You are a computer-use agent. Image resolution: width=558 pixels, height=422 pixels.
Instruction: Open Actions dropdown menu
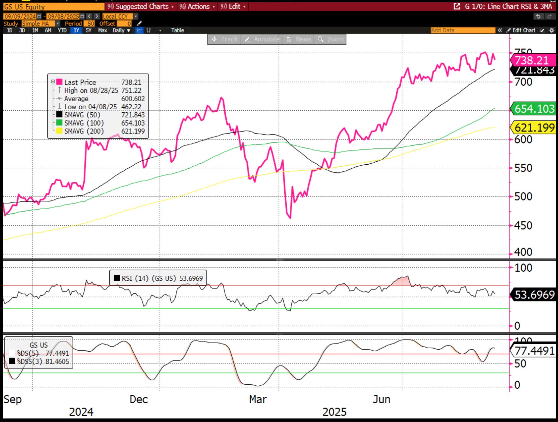click(x=197, y=6)
